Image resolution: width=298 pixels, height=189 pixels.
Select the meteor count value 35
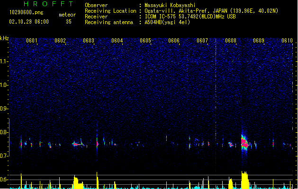(69, 22)
